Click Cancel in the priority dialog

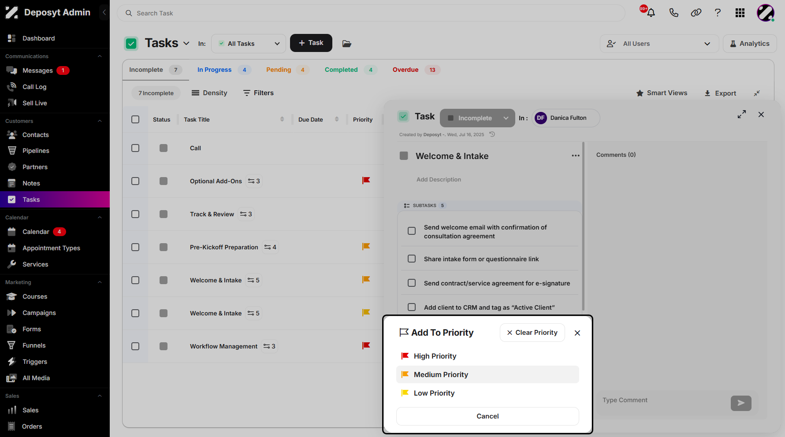(x=487, y=416)
